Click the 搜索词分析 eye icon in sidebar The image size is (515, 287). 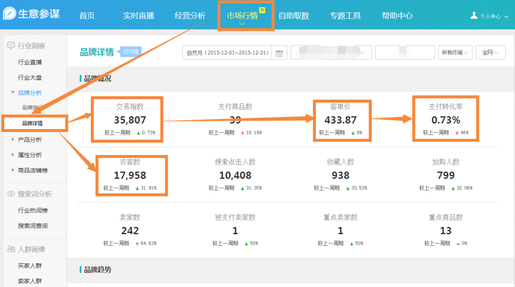click(x=11, y=194)
